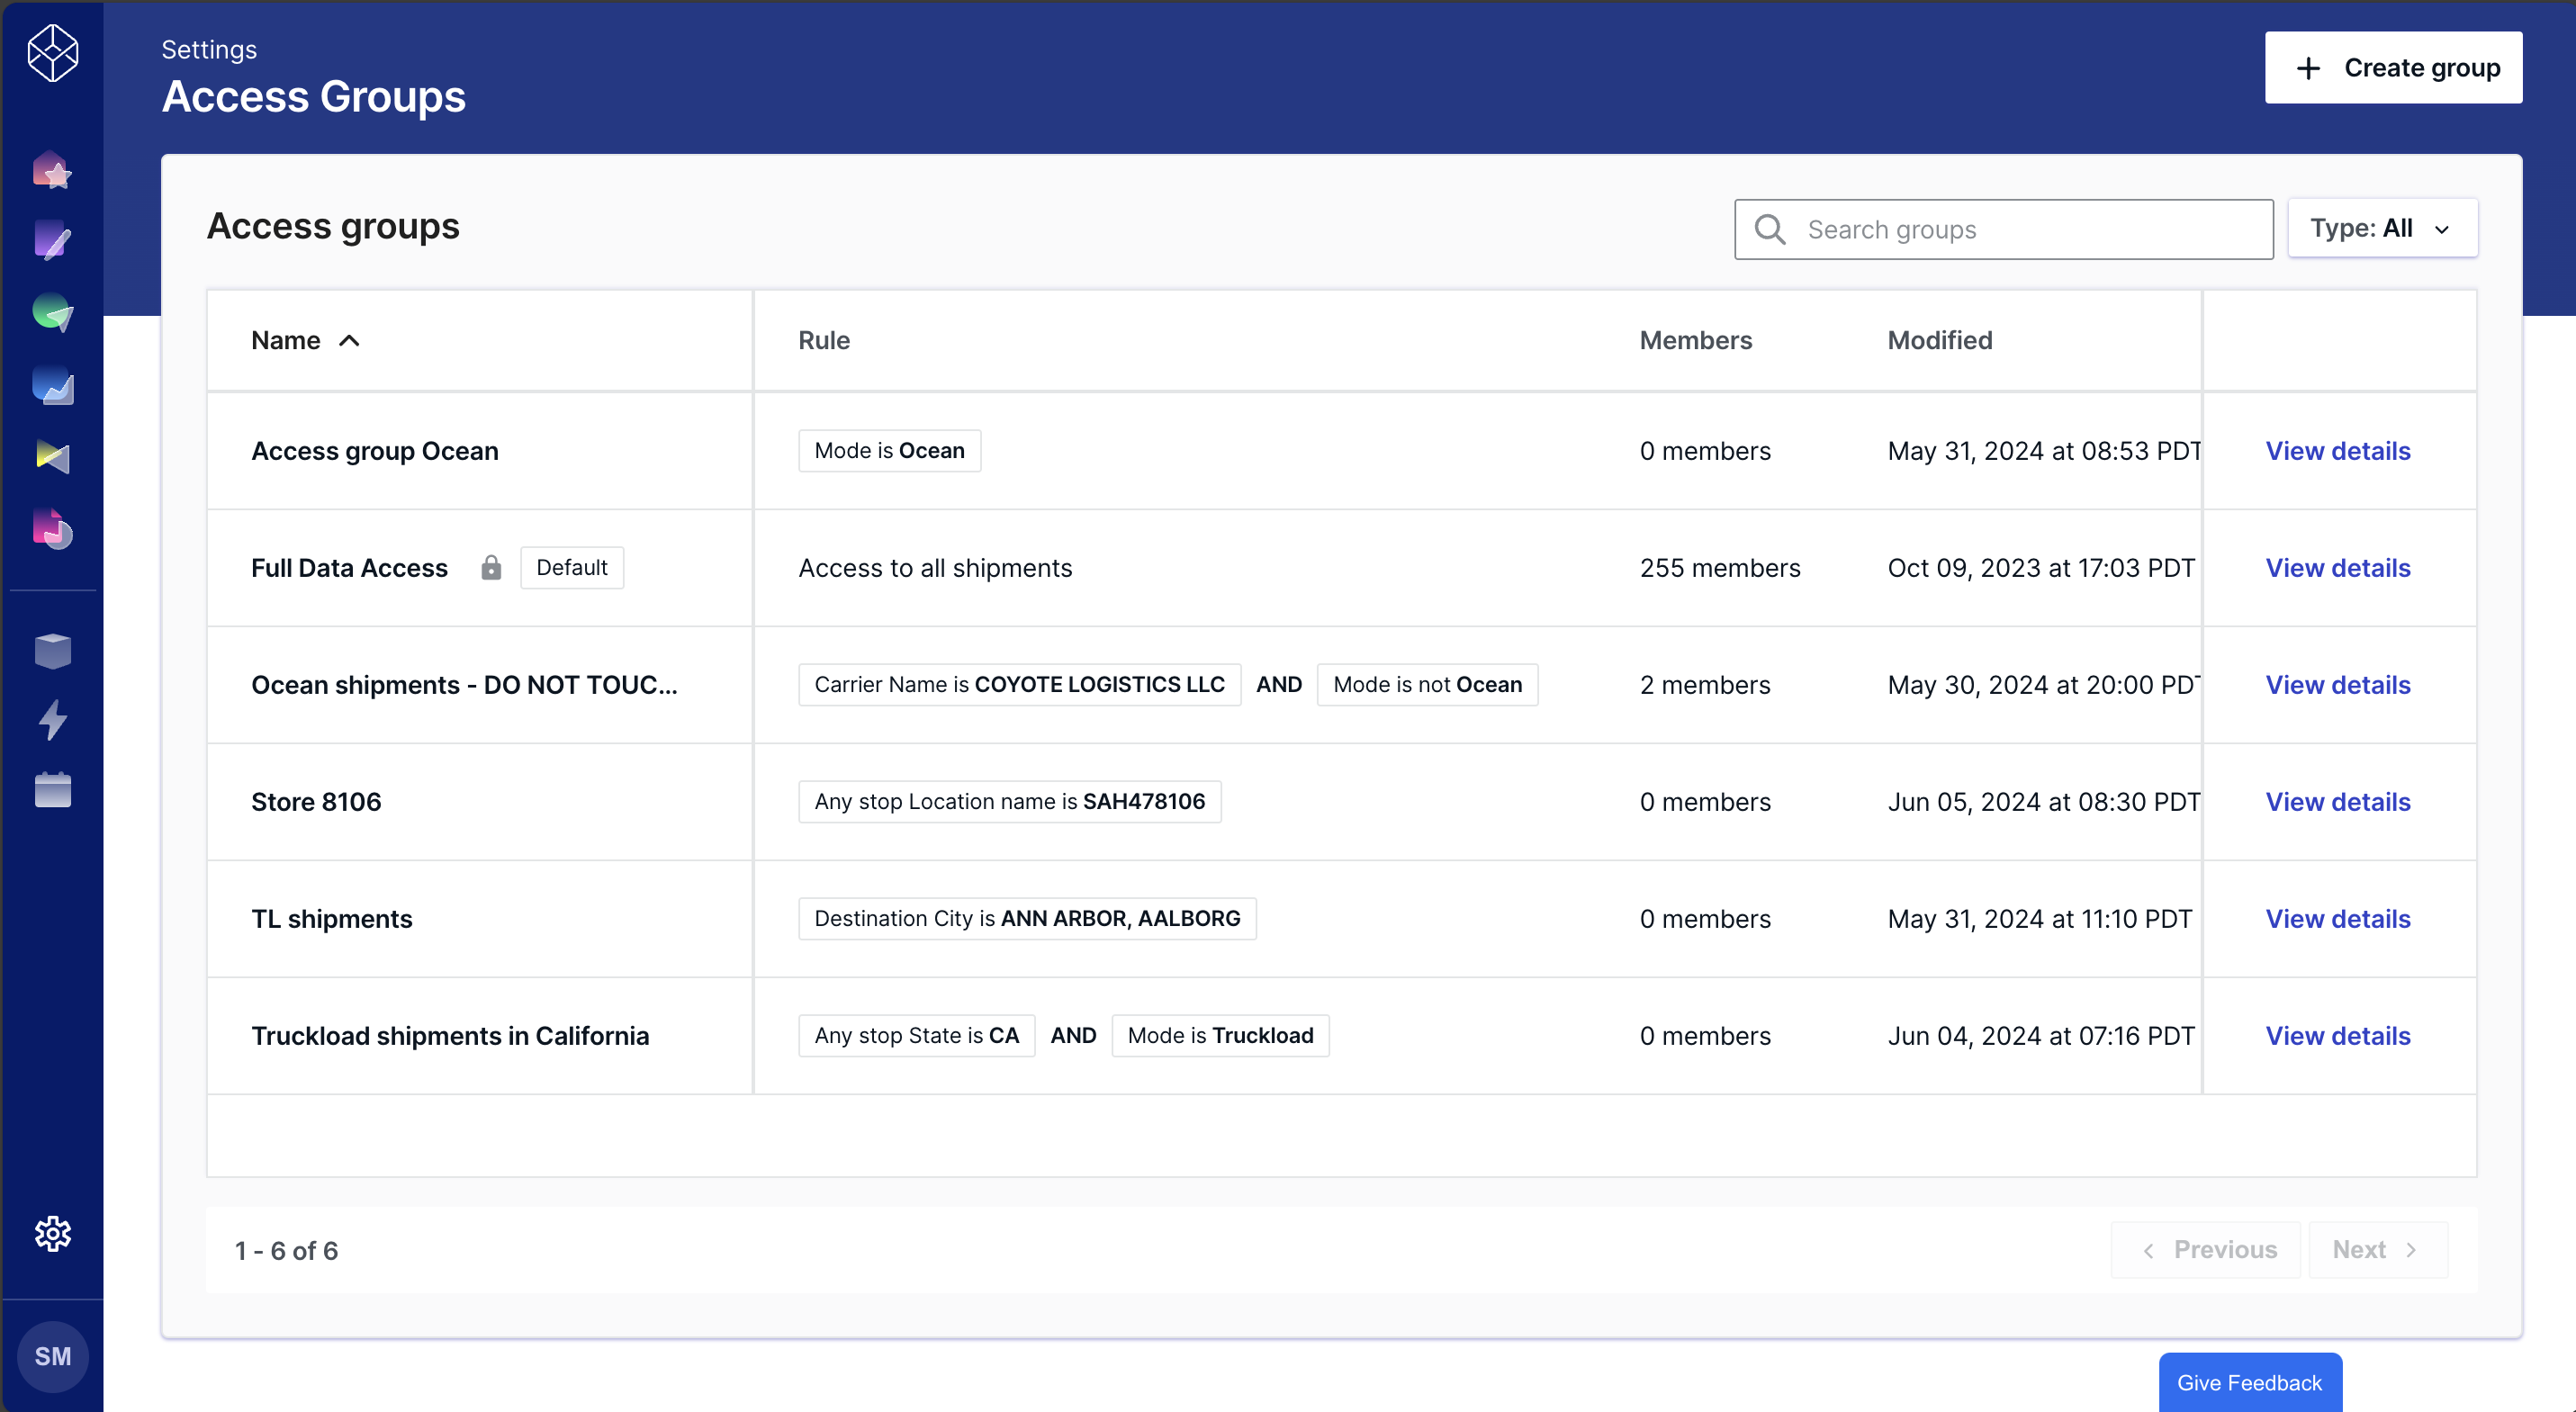
Task: Select Ocean shipments - DO NOT TOUC... name
Action: point(464,685)
